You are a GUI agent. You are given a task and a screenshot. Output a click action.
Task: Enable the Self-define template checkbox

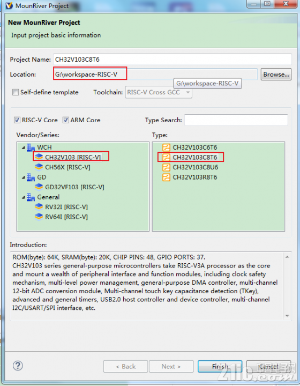[16, 92]
